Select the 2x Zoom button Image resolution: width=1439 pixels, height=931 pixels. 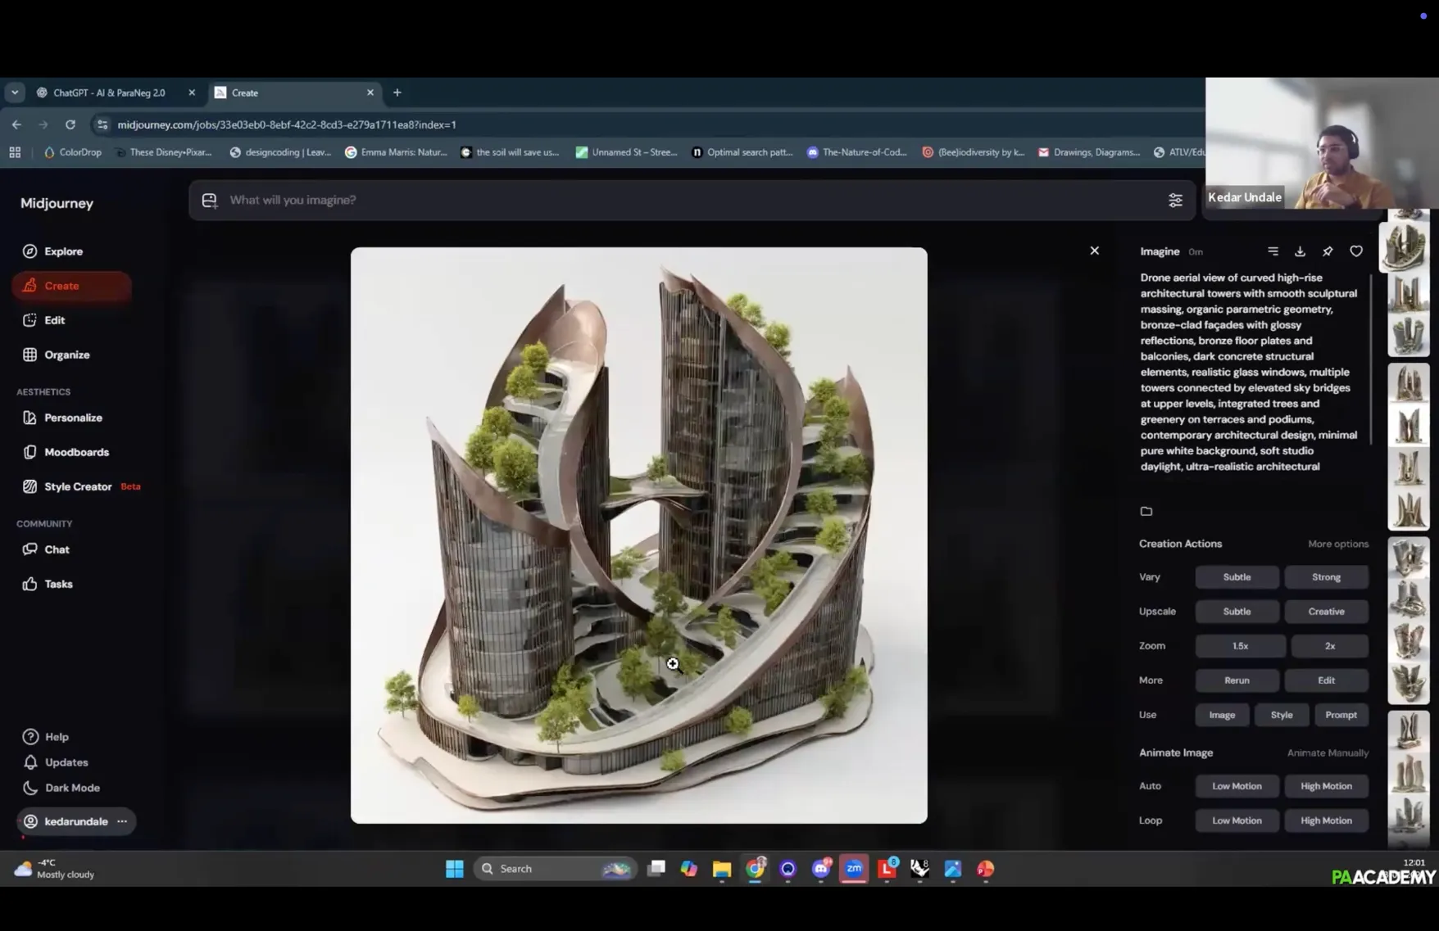click(1329, 646)
